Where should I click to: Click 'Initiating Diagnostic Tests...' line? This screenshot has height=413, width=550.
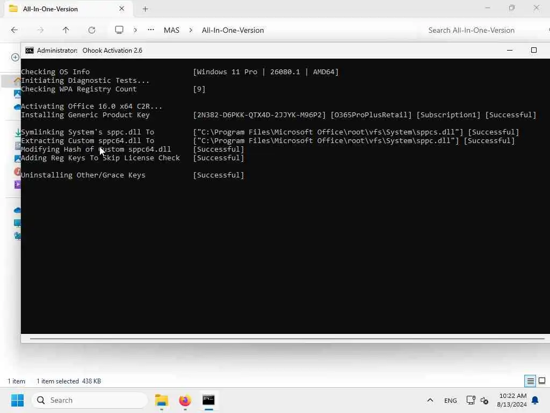(x=85, y=81)
